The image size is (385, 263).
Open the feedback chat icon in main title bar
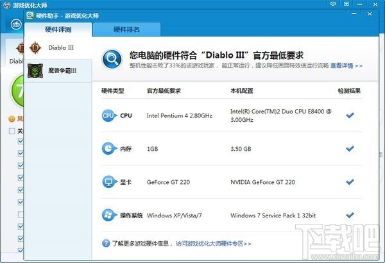point(333,4)
